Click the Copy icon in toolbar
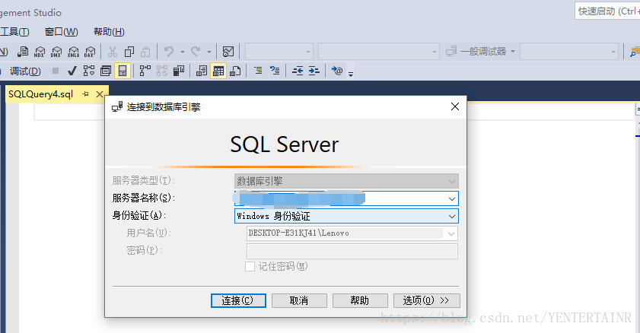 click(129, 52)
